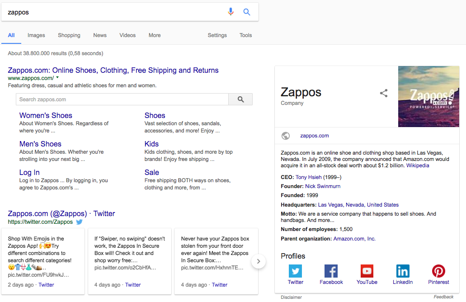Click the Amazon.com, Inc. parent link
This screenshot has width=466, height=302.
pyautogui.click(x=354, y=238)
